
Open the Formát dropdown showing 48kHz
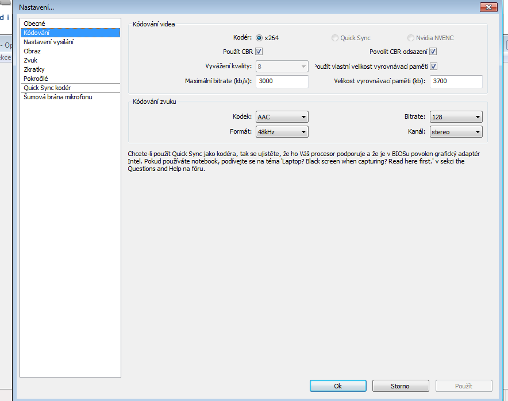click(x=282, y=132)
